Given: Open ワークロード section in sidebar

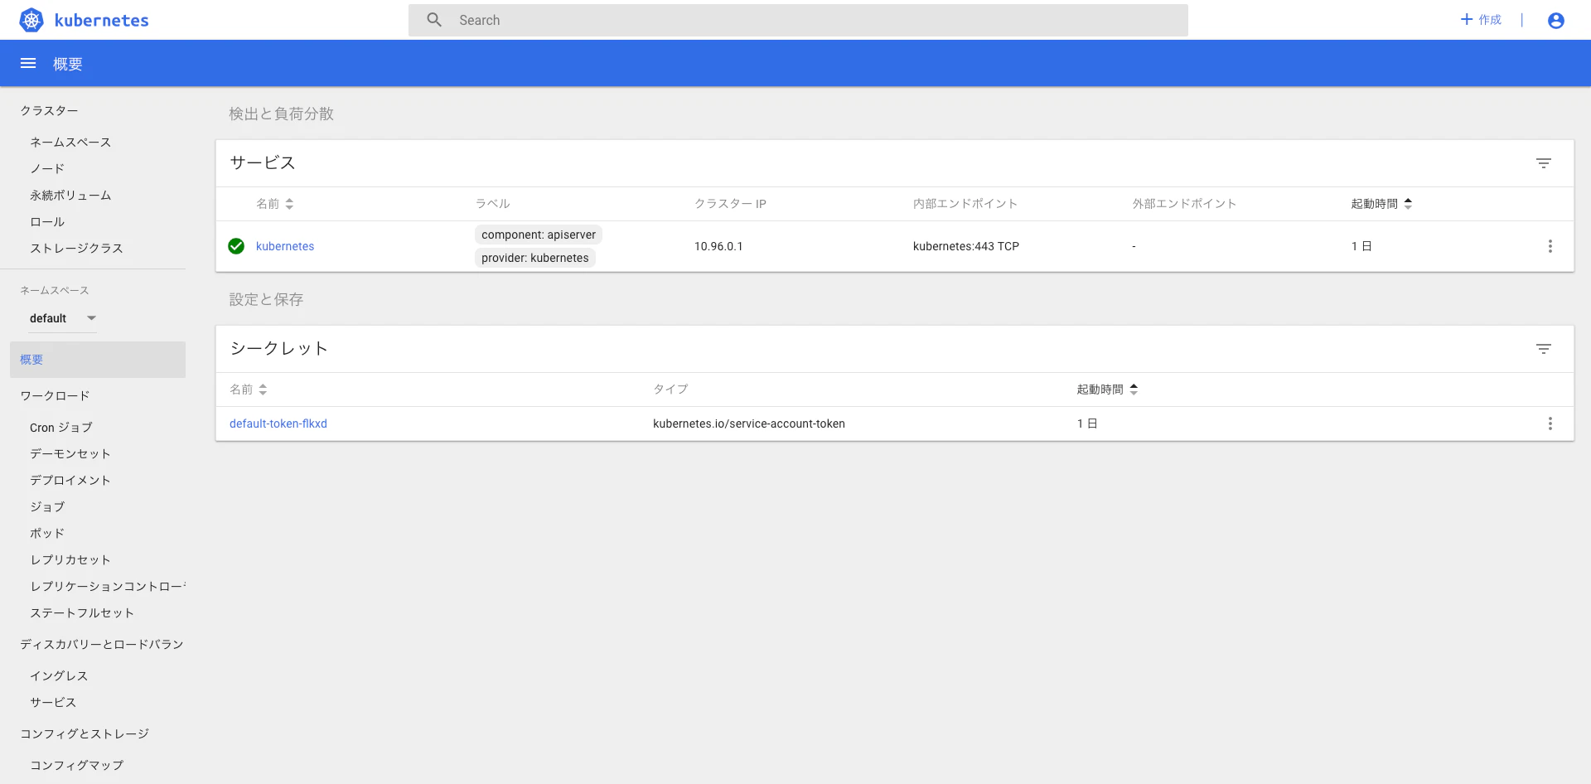Looking at the screenshot, I should click(55, 396).
